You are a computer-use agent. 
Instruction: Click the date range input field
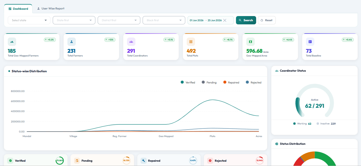(211, 20)
